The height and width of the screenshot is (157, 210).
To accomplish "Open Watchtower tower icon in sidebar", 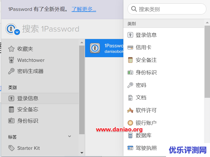I will click(x=11, y=60).
